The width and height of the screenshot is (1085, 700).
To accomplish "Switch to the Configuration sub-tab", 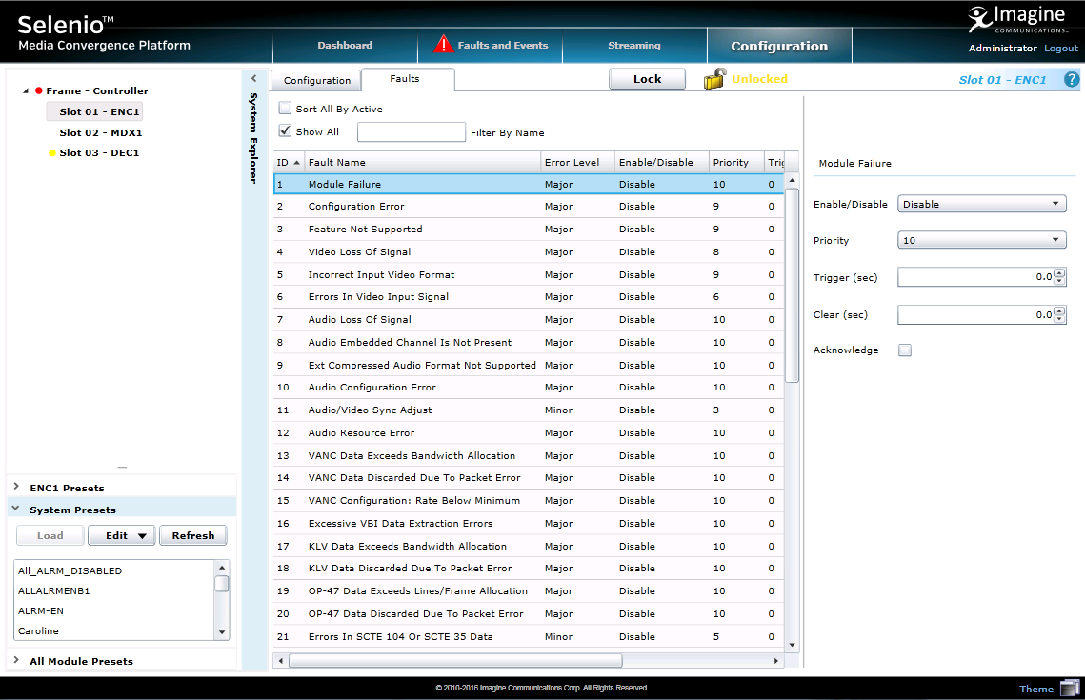I will click(316, 80).
